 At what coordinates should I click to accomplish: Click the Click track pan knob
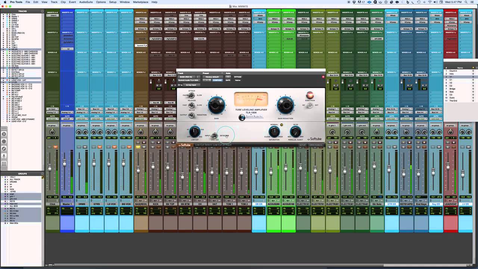52,132
